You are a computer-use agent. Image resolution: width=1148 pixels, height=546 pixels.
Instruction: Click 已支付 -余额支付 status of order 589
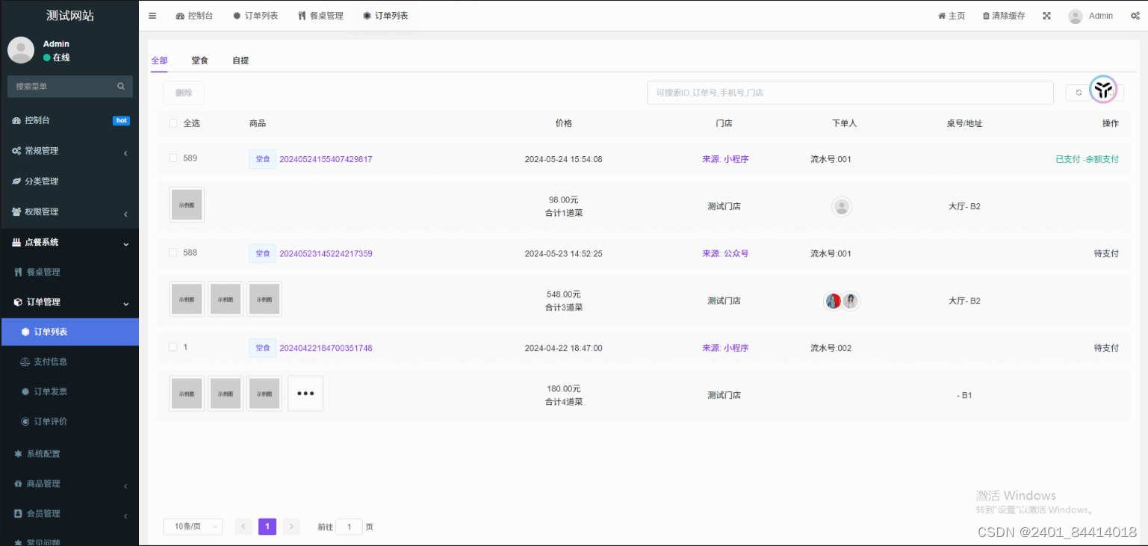pos(1087,159)
